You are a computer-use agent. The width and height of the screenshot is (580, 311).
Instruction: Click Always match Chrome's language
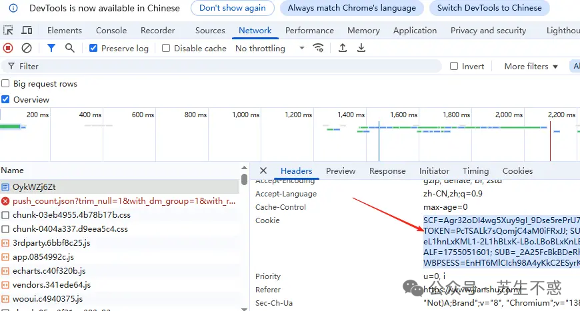352,8
